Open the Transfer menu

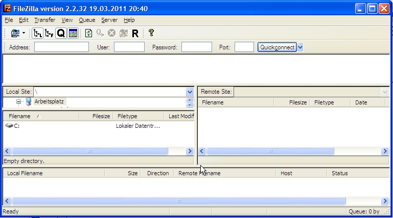coord(44,20)
